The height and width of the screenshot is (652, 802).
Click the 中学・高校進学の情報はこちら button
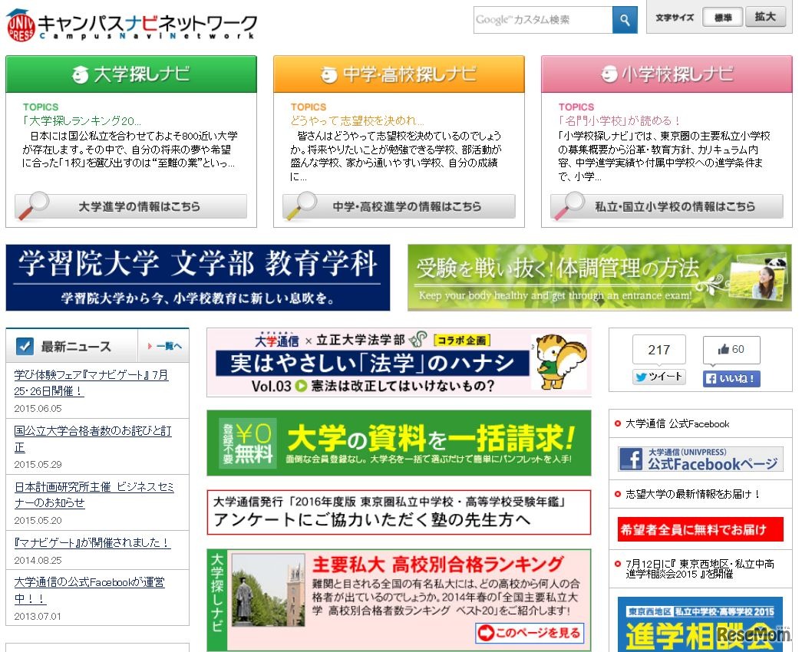coord(399,206)
